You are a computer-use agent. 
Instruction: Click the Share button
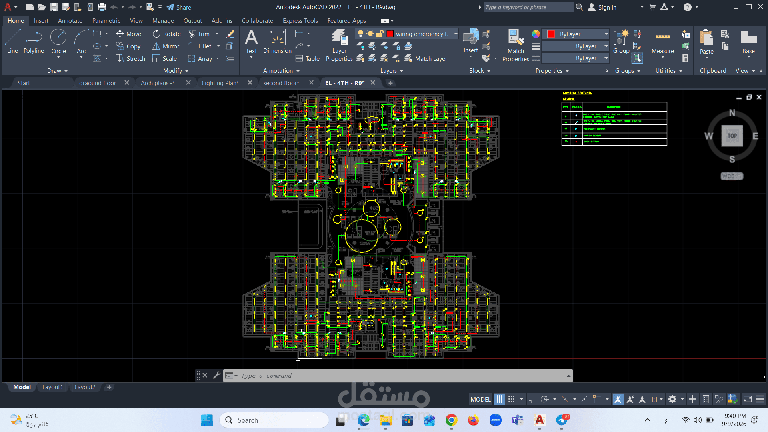[x=179, y=7]
